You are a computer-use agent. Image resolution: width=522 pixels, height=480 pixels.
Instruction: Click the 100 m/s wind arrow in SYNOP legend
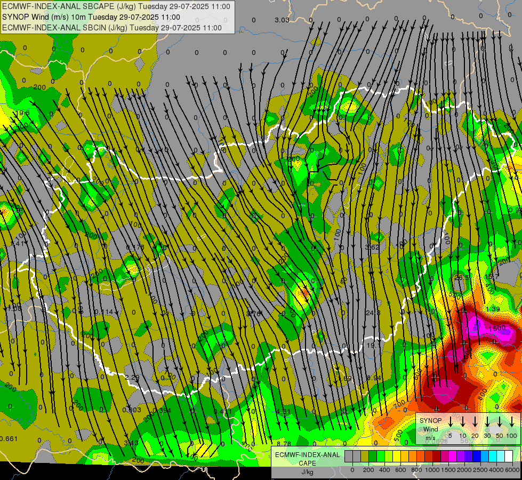pyautogui.click(x=512, y=421)
